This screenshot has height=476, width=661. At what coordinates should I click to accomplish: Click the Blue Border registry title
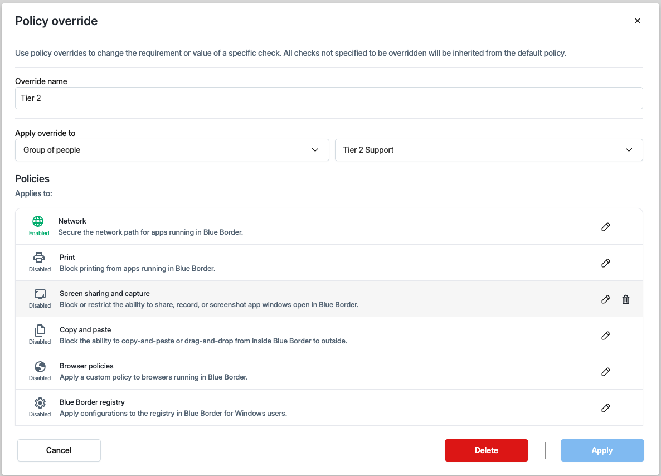92,402
